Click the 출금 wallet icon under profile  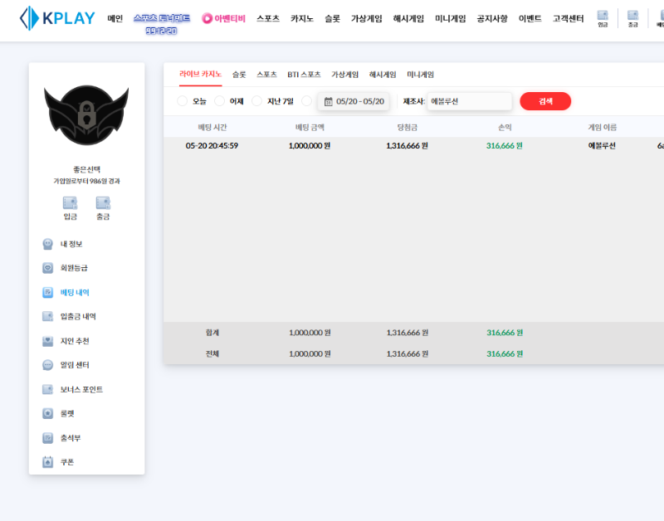[x=103, y=202]
